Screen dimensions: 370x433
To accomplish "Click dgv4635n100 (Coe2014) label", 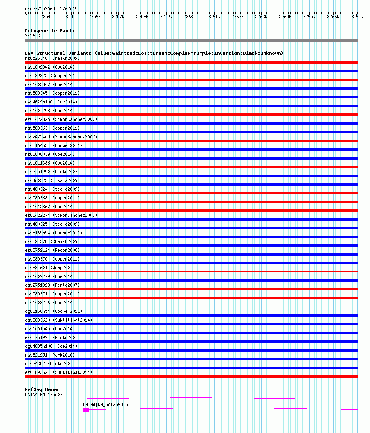I will pos(51,346).
